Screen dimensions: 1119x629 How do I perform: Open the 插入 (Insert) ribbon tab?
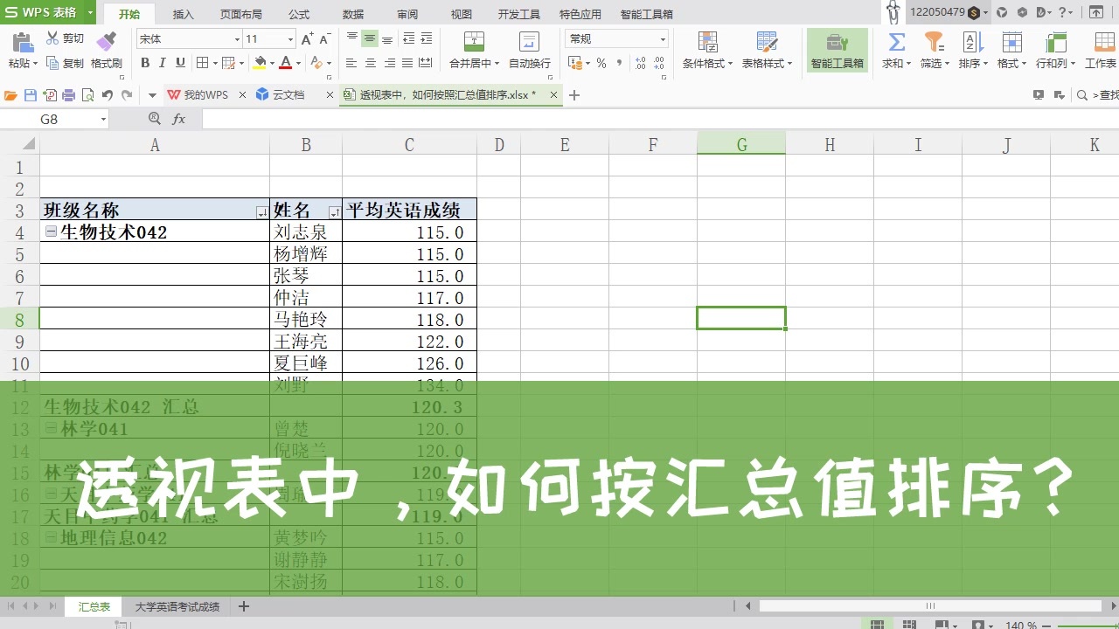(x=184, y=14)
